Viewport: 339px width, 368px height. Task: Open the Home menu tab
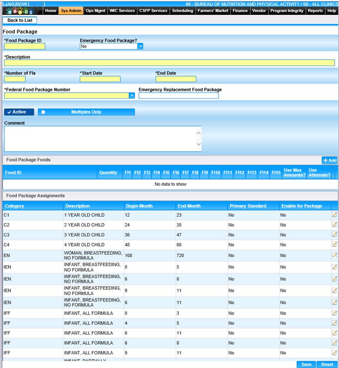51,11
